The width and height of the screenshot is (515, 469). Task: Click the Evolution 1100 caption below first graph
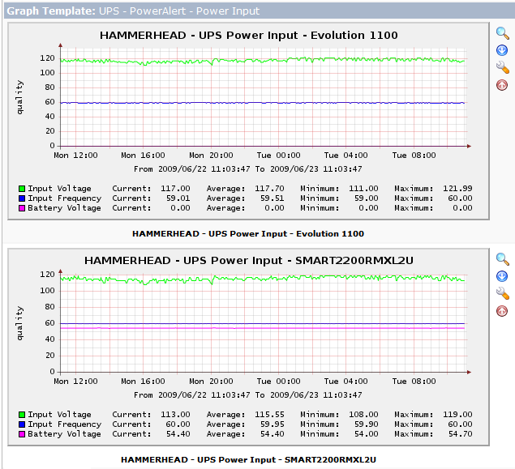tap(247, 233)
